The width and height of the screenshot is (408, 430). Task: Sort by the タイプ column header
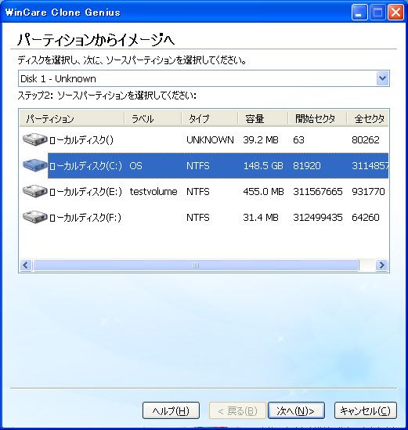[210, 118]
